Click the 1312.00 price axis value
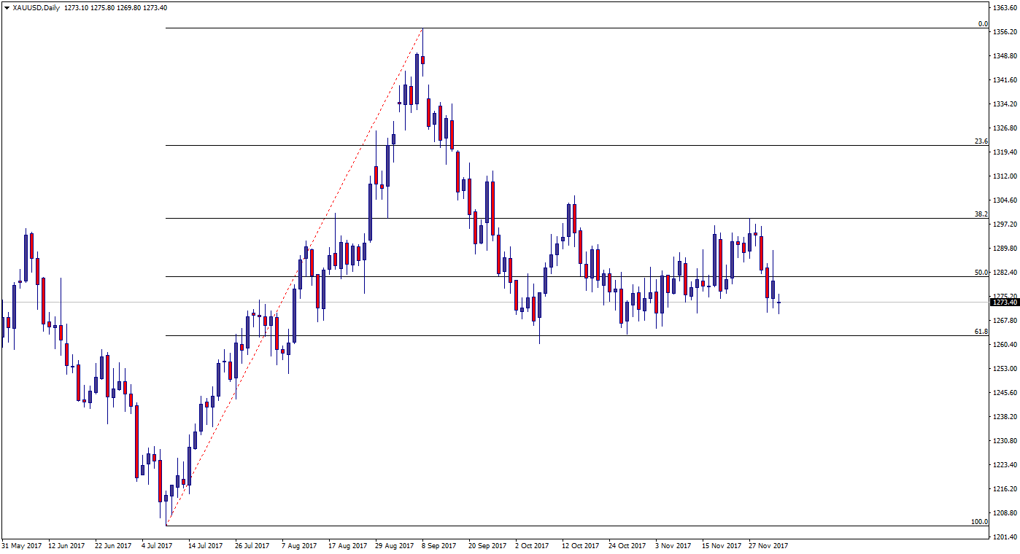This screenshot has width=1020, height=554. pos(1005,176)
